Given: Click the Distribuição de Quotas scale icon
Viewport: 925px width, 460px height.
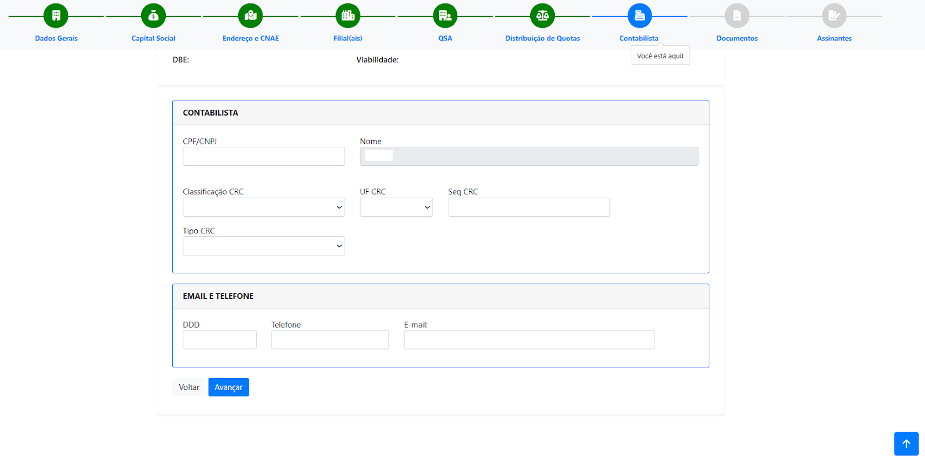Looking at the screenshot, I should (542, 16).
